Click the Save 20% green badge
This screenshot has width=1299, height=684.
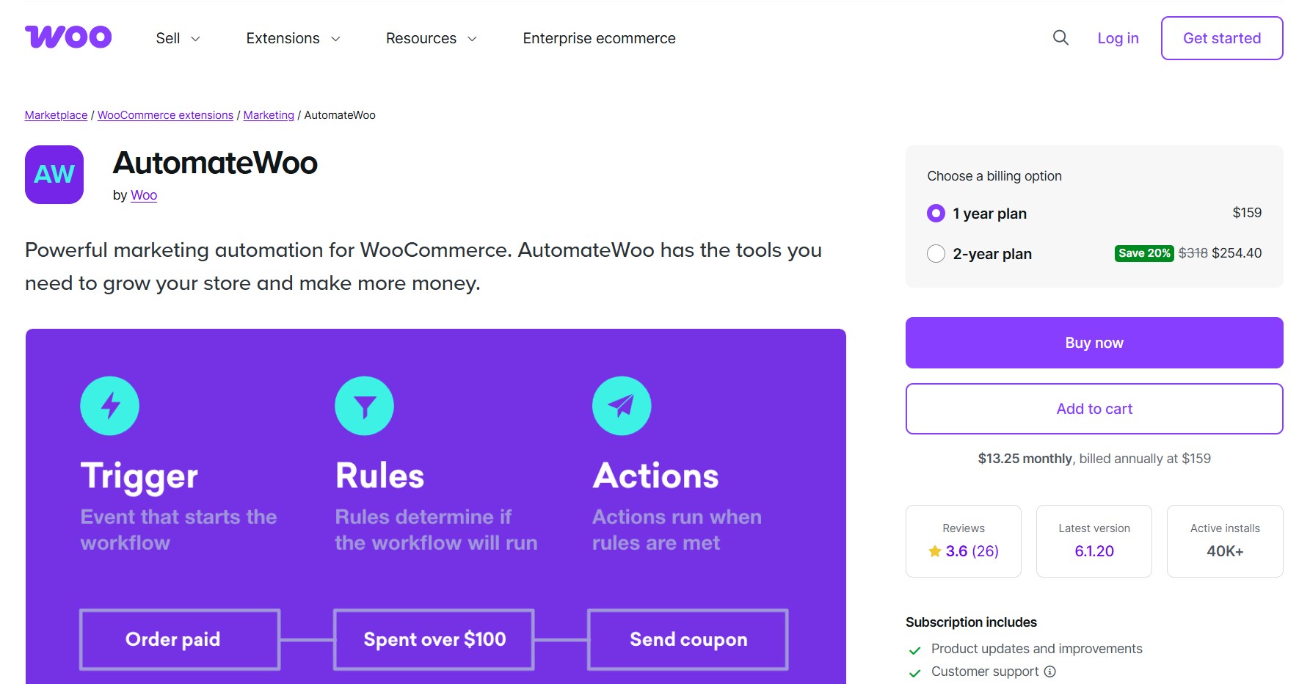coord(1143,252)
